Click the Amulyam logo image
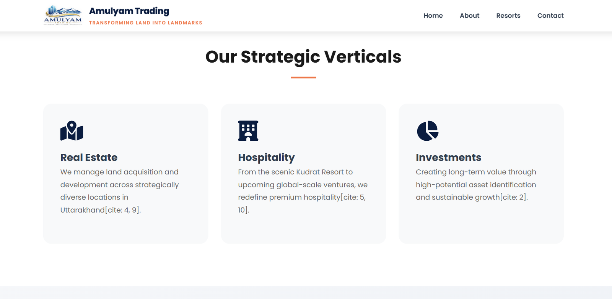Image resolution: width=612 pixels, height=299 pixels. (x=63, y=15)
